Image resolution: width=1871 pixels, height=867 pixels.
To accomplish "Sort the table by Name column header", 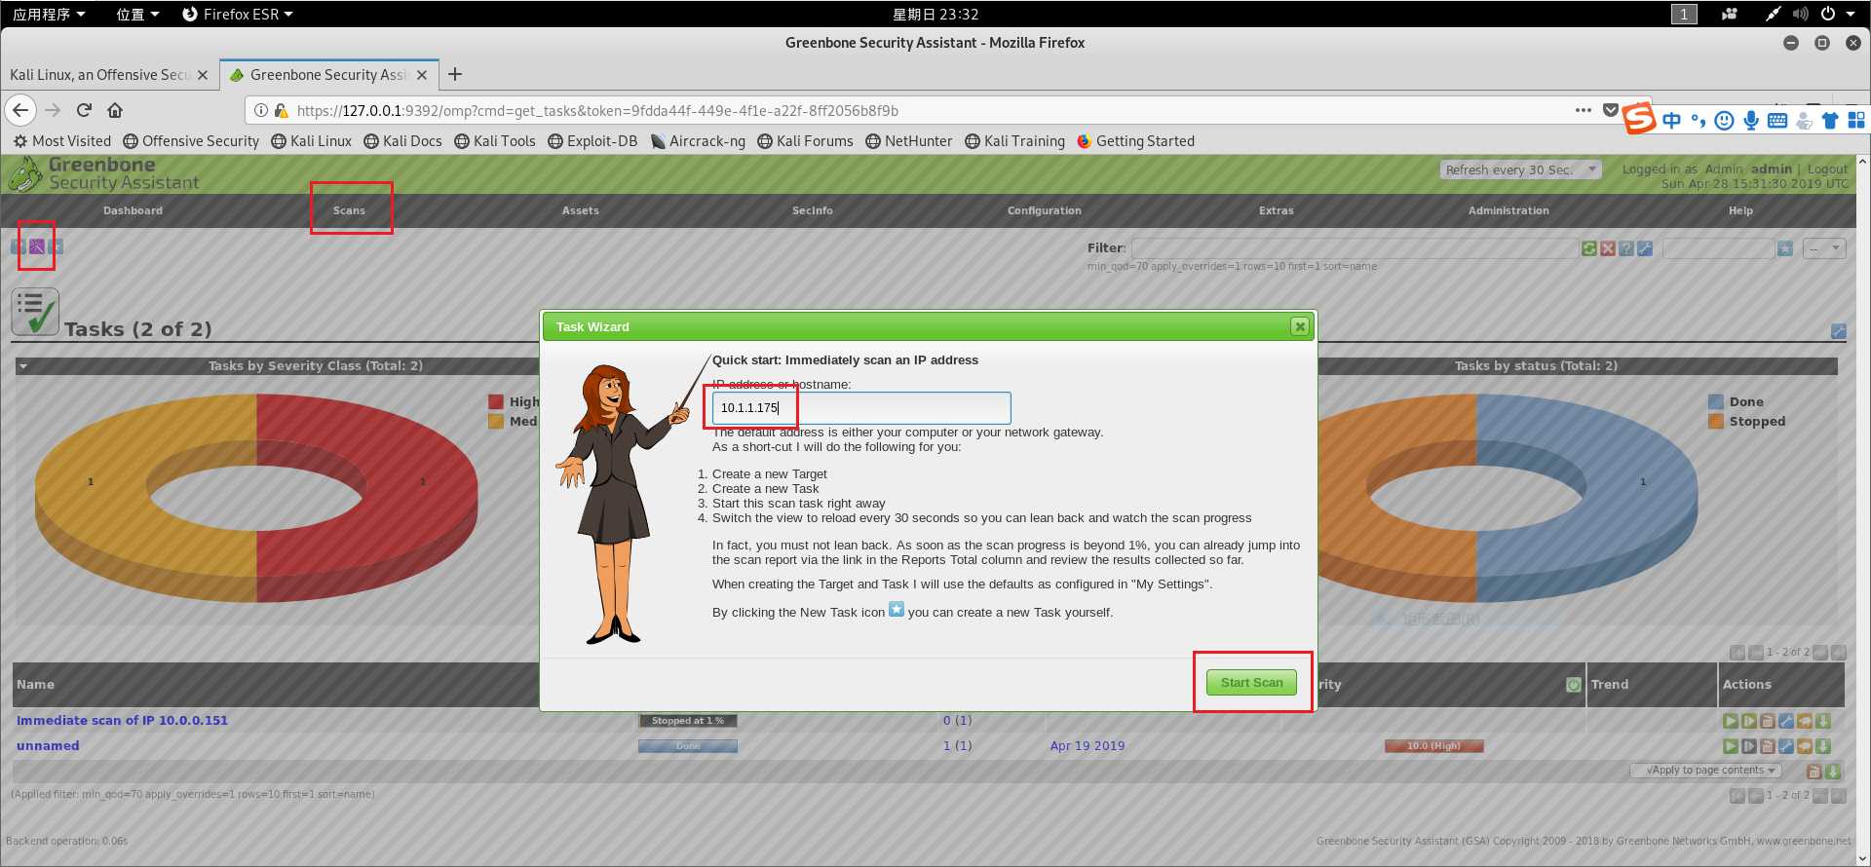I will point(35,685).
